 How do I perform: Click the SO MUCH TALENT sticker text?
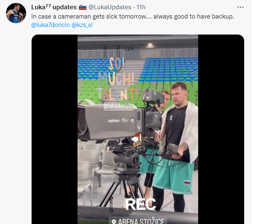pyautogui.click(x=117, y=79)
